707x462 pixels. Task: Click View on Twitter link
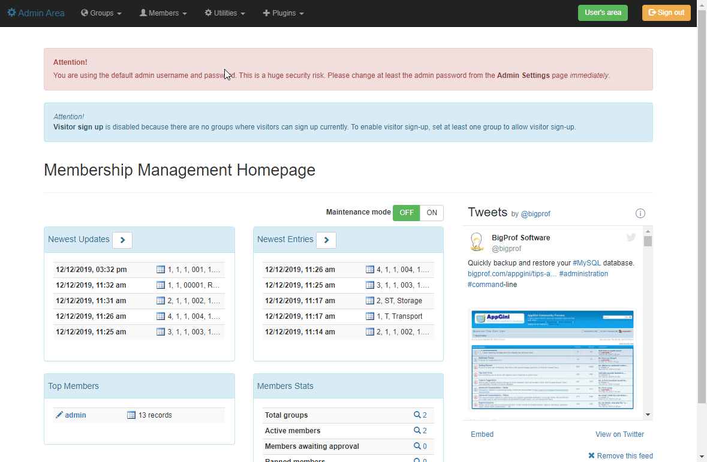pos(619,434)
